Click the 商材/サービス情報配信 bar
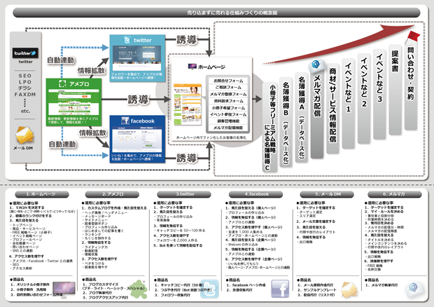 click(332, 109)
